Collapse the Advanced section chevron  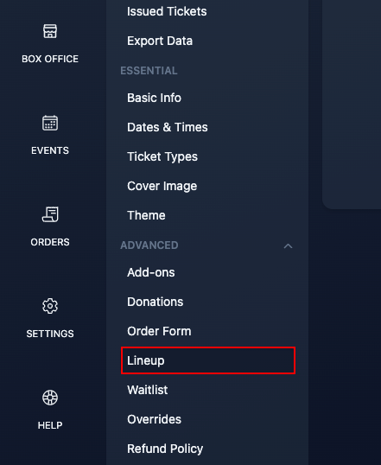[x=288, y=245]
